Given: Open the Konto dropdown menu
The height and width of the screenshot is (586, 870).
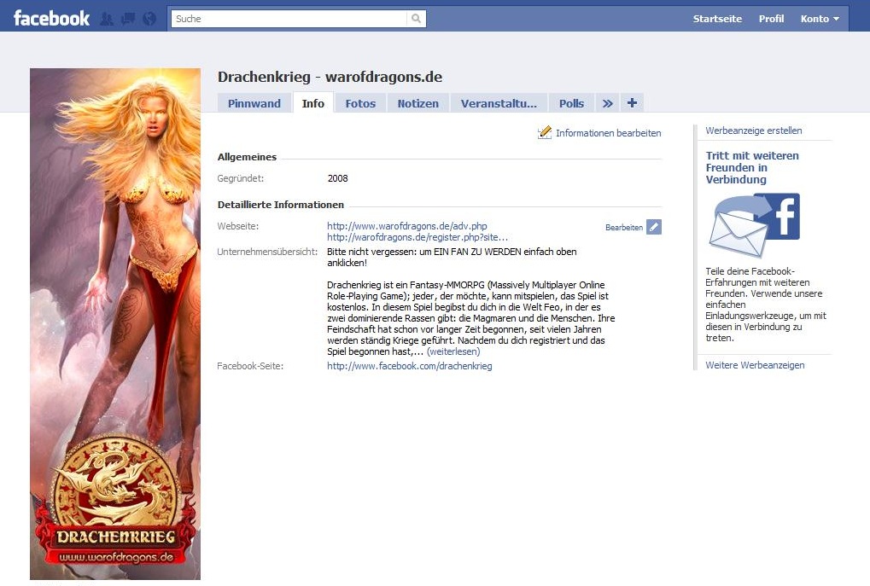Looking at the screenshot, I should click(x=820, y=19).
